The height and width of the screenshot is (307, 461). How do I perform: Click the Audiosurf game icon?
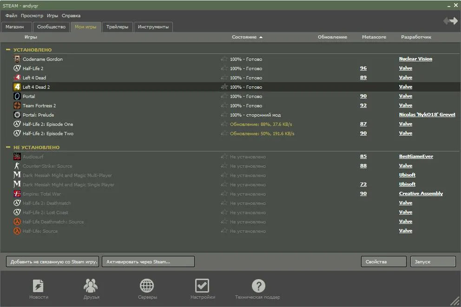pos(17,157)
